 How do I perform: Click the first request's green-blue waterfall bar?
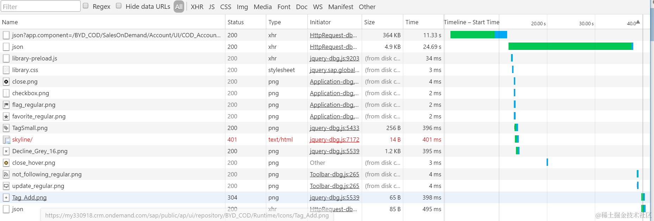479,34
